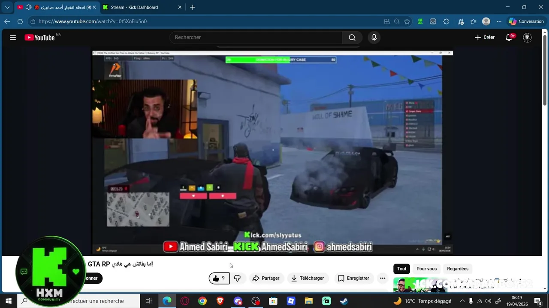Go to the YouTube home logo

(x=39, y=38)
